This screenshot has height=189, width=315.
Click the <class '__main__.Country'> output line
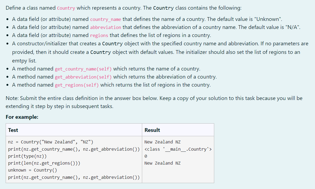pyautogui.click(x=178, y=149)
